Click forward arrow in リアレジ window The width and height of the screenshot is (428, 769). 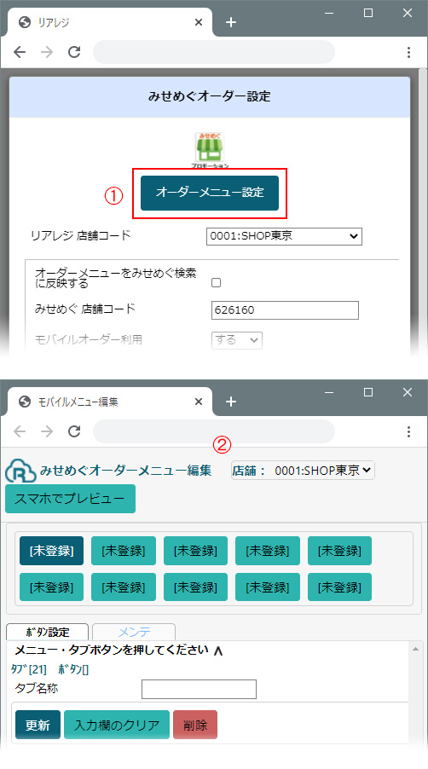[47, 52]
